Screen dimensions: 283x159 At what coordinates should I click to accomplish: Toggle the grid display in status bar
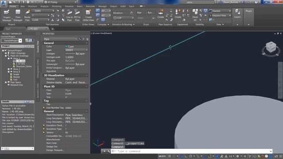pyautogui.click(x=169, y=156)
